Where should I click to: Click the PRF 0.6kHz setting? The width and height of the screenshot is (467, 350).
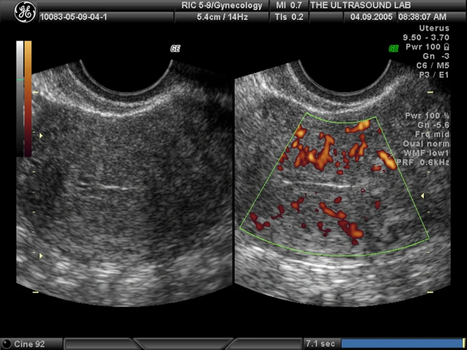423,163
